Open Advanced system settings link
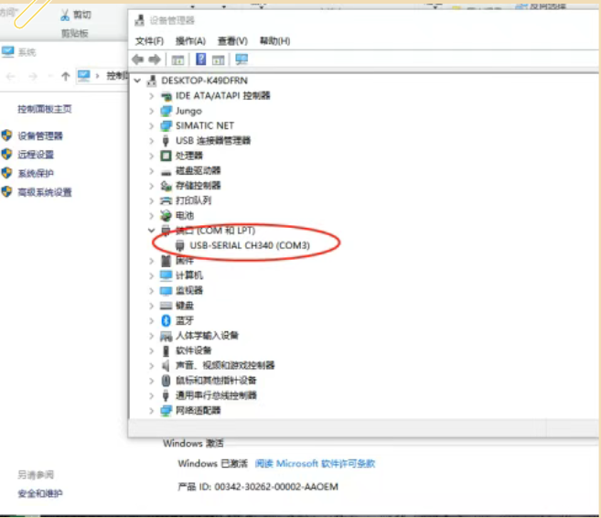This screenshot has width=601, height=518. click(x=45, y=192)
